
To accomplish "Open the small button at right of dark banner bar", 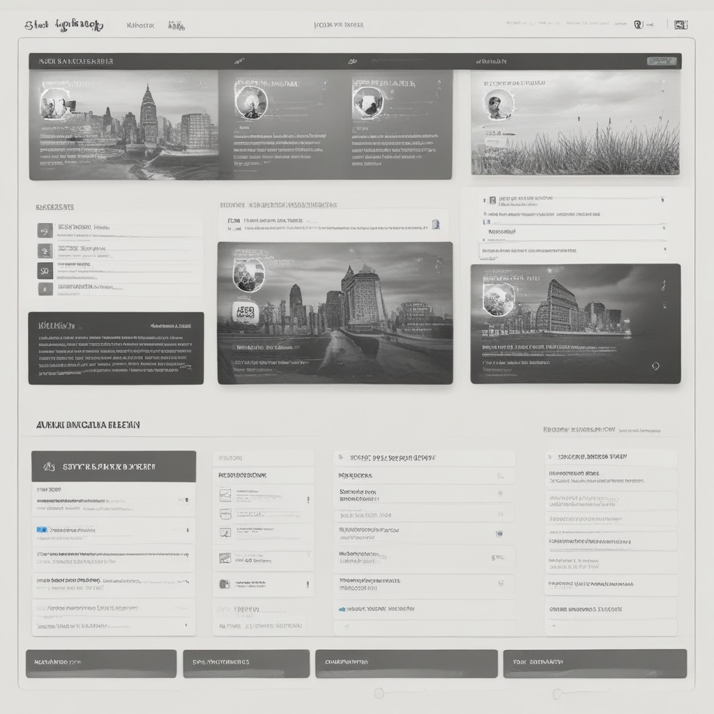I will tap(660, 61).
